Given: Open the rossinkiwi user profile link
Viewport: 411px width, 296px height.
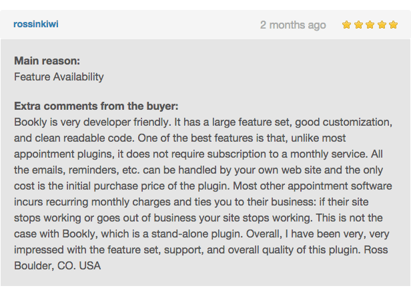Looking at the screenshot, I should pyautogui.click(x=36, y=24).
